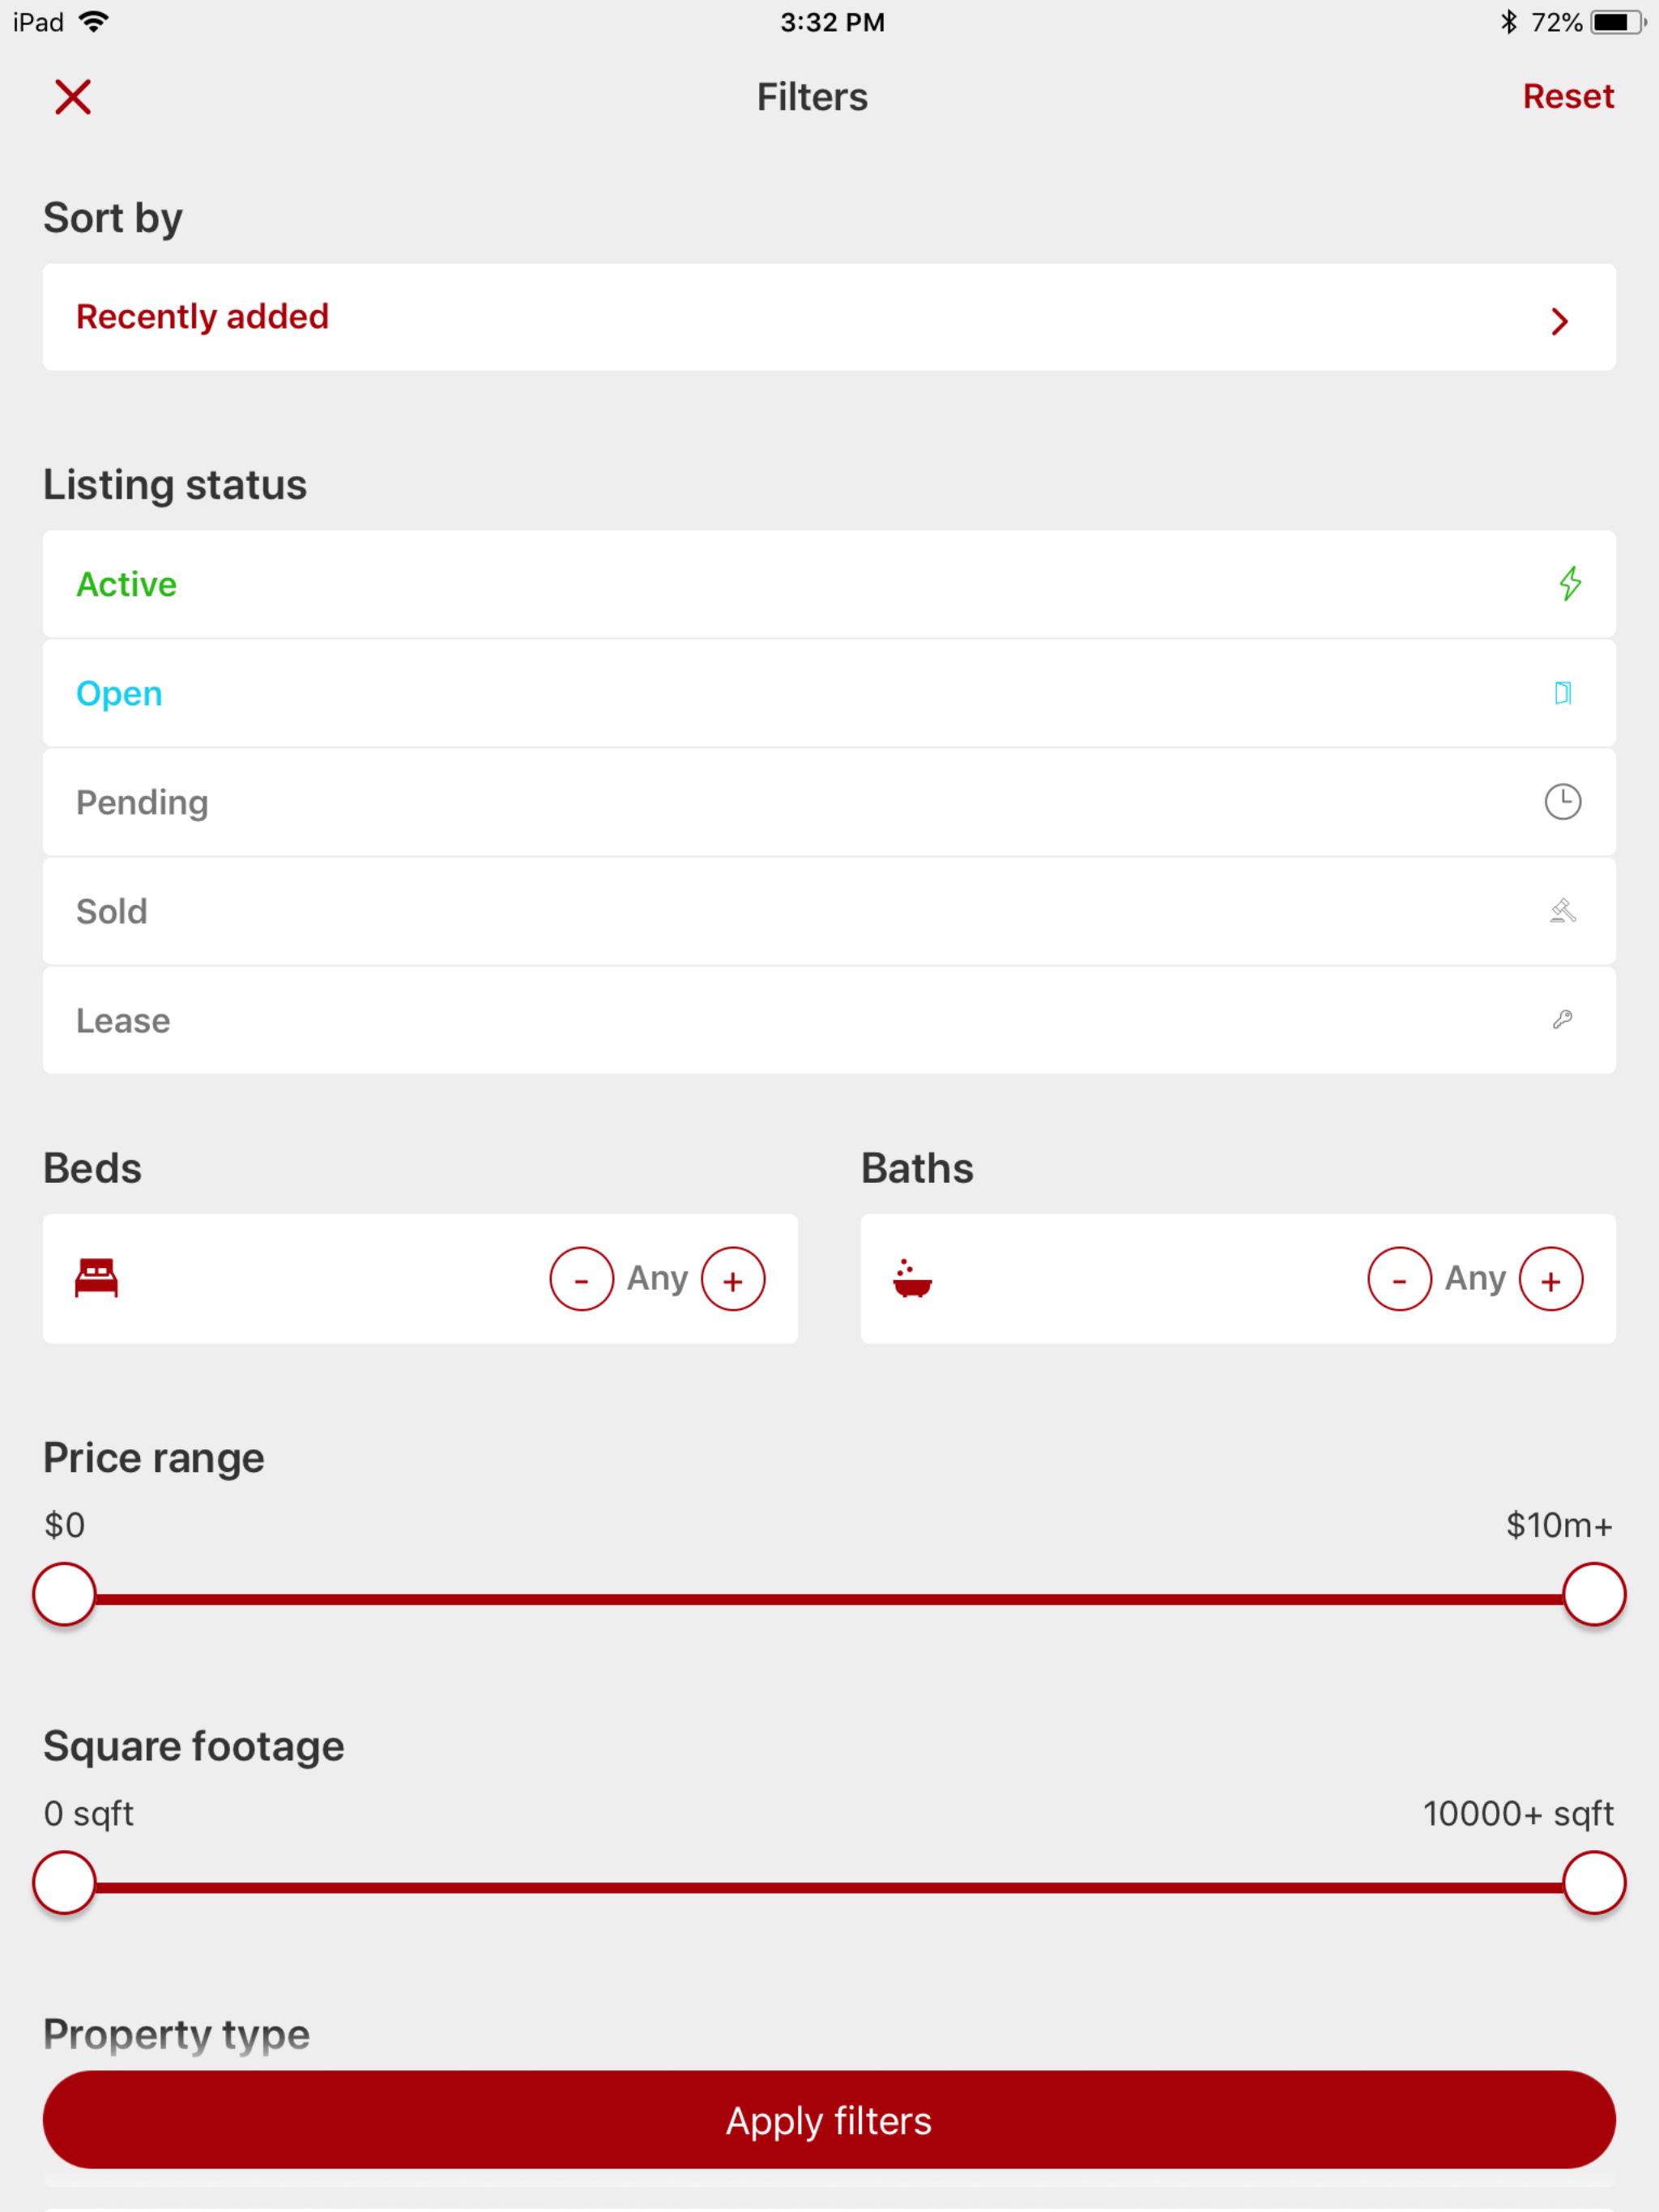This screenshot has height=2212, width=1659.
Task: Tap the green lightning bolt Active icon
Action: (1569, 583)
